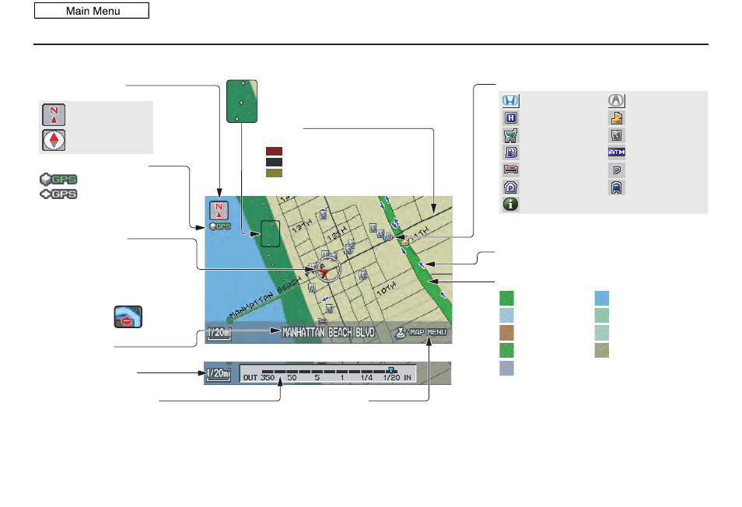Click the blue icon with red no-entry sign
Viewport: 742px width, 507px height.
(128, 317)
